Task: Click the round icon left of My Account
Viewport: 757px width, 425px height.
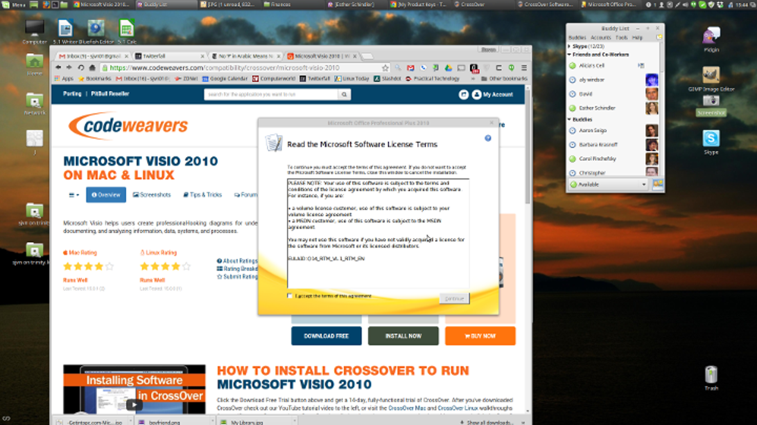Action: [x=464, y=94]
